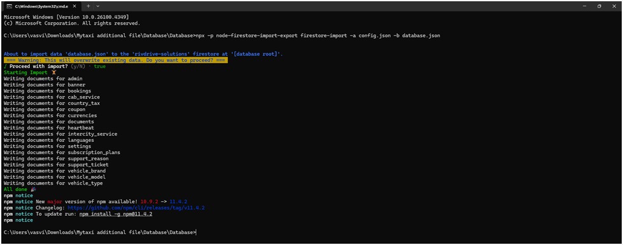Restore down the terminal window
The width and height of the screenshot is (623, 245).
pos(599,6)
